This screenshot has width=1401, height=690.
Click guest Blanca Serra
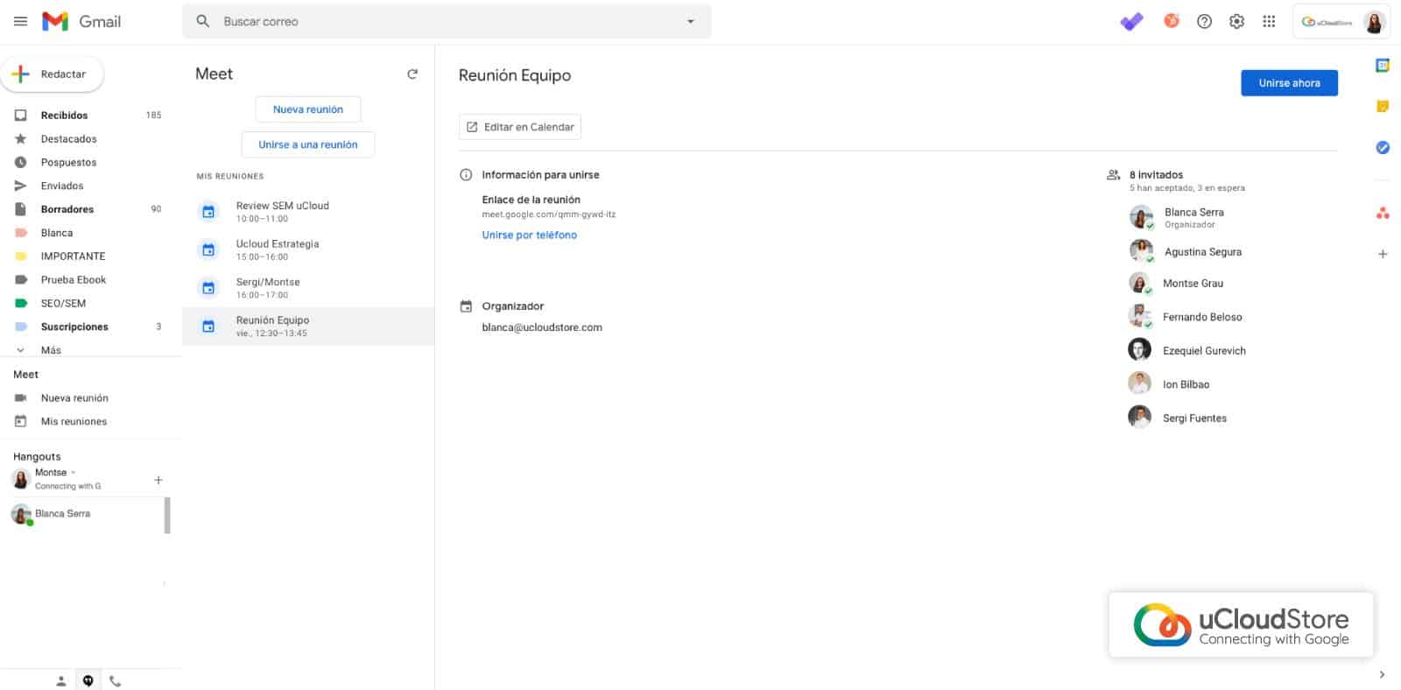coord(1193,212)
